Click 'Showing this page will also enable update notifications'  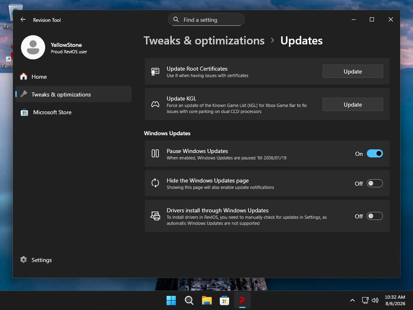(220, 187)
